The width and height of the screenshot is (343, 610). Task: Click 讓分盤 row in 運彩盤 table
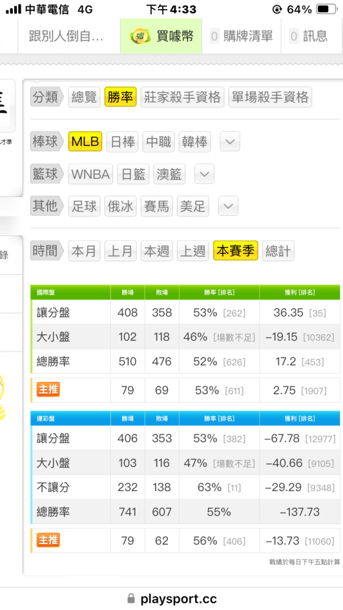click(x=186, y=439)
